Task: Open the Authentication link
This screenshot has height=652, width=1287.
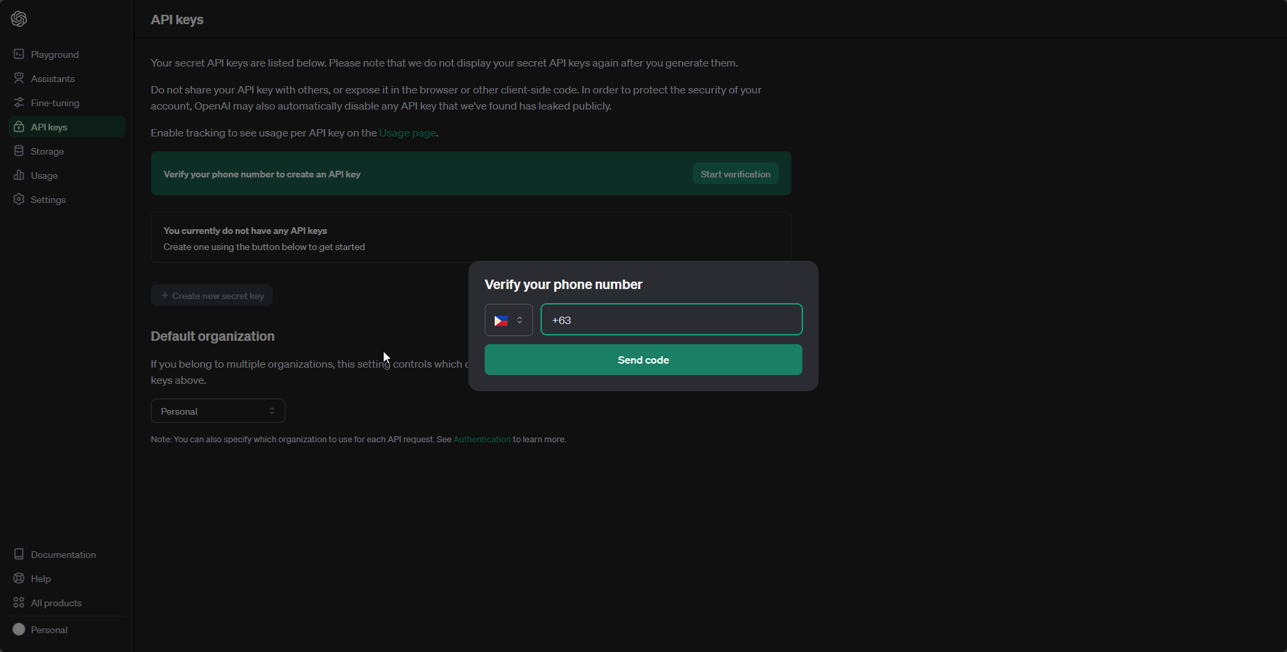Action: pyautogui.click(x=482, y=440)
